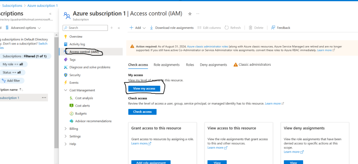Open the ellipsis menu beside the title star
Viewport: 358px width, 164px height.
(x=197, y=14)
